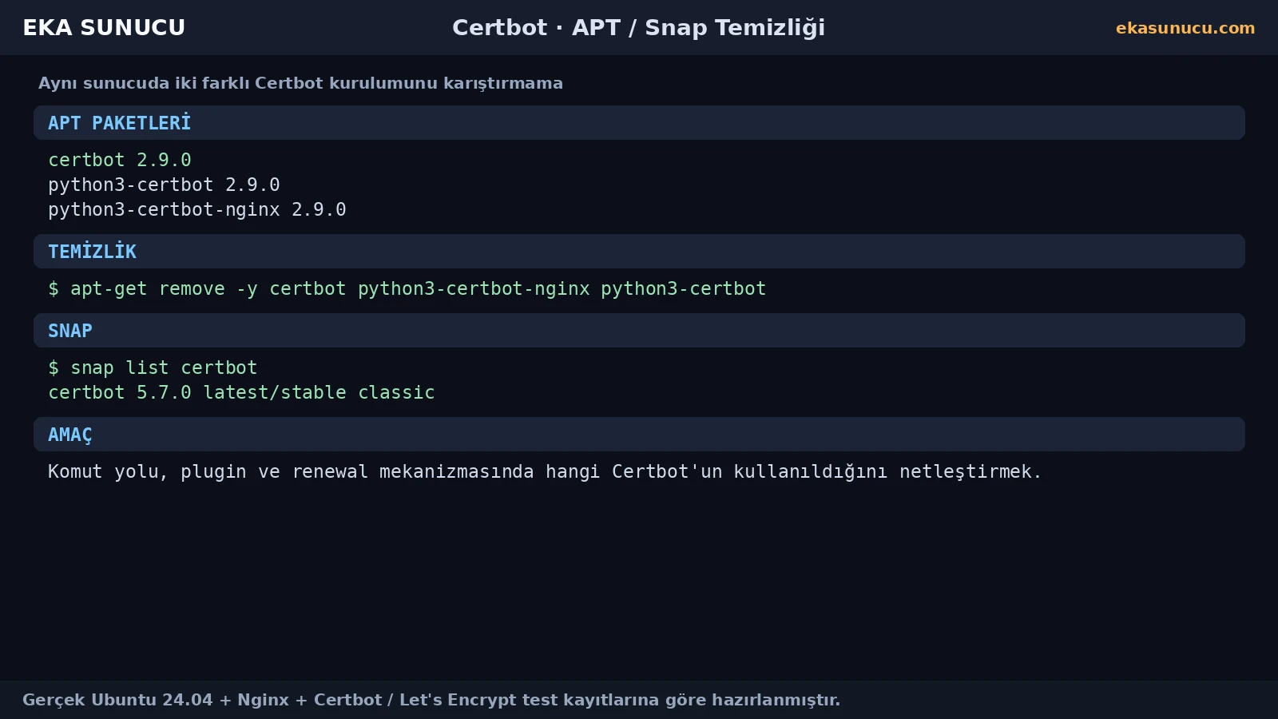Select the APT PAKETLERİ section header
This screenshot has width=1278, height=719.
639,123
